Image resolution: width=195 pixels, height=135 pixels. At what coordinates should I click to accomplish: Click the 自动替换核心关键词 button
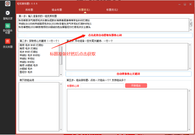(x=128, y=74)
